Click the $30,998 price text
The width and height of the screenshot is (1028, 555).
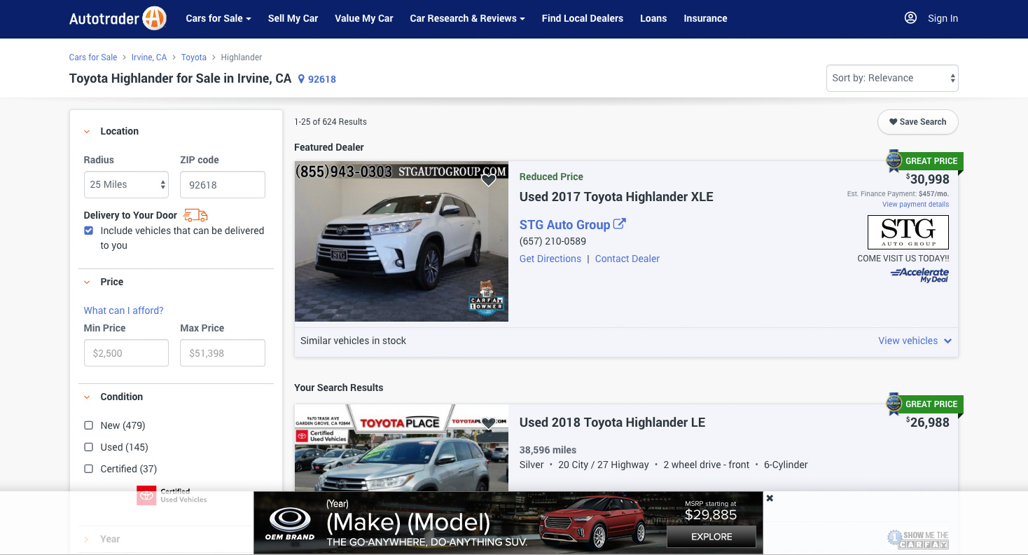928,179
